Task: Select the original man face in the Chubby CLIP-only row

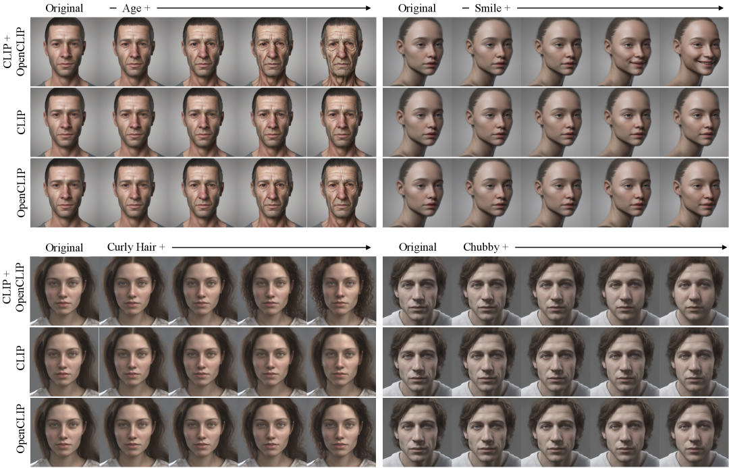Action: [x=417, y=361]
